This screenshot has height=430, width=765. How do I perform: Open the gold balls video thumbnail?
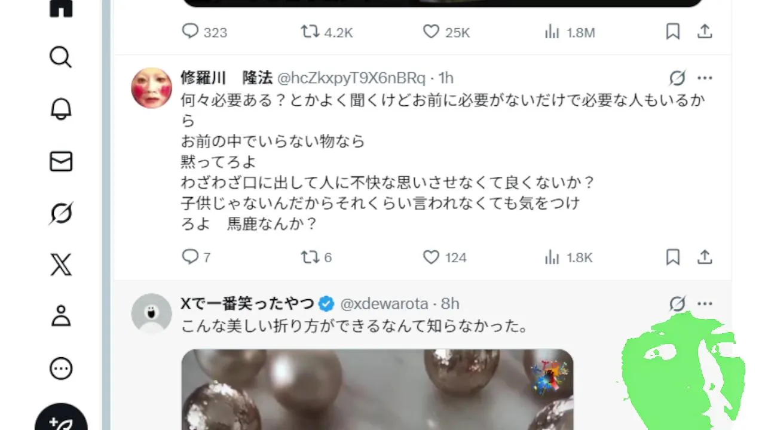pyautogui.click(x=377, y=389)
